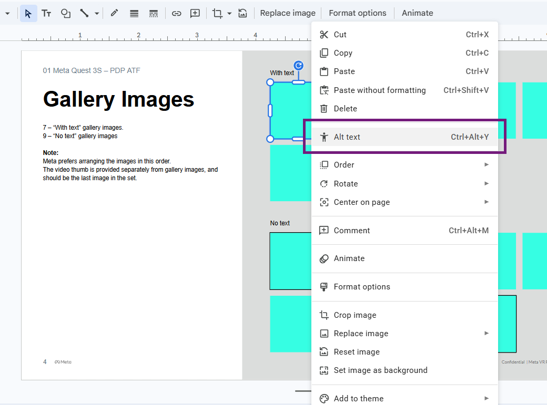Open the Line tool dropdown arrow
This screenshot has height=405, width=547.
click(x=97, y=13)
